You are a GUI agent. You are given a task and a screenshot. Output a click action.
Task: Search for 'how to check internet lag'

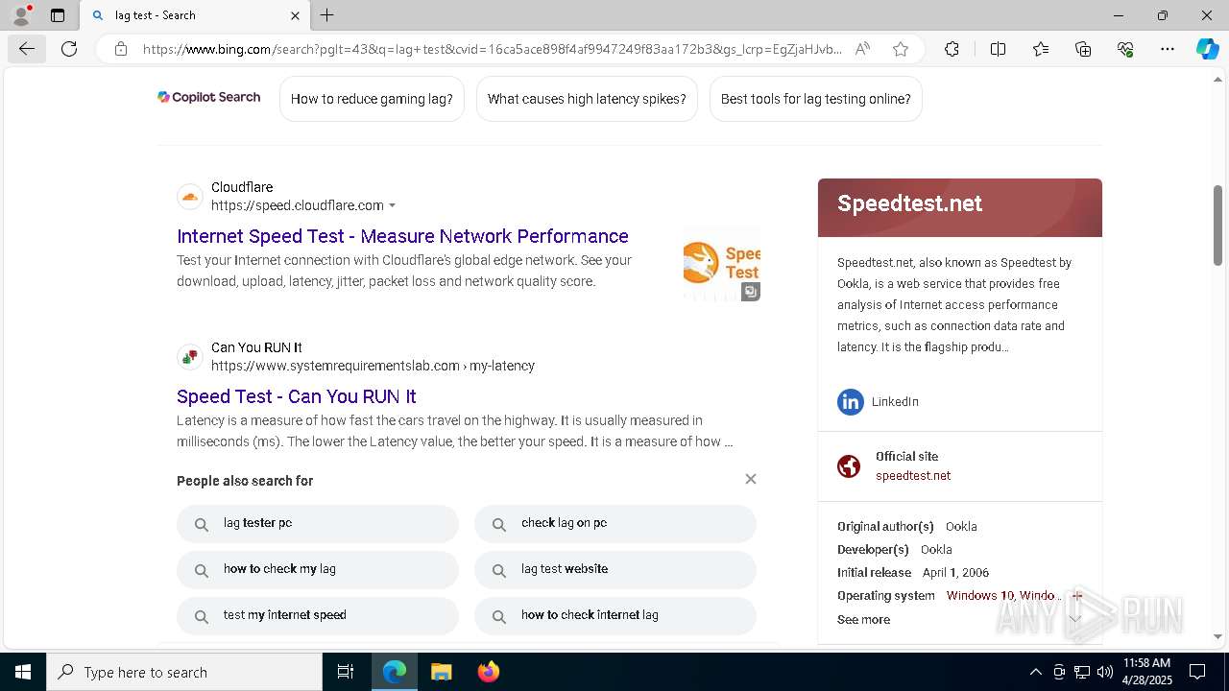click(615, 616)
